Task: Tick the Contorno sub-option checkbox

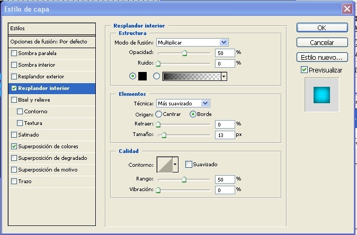Action: 20,112
